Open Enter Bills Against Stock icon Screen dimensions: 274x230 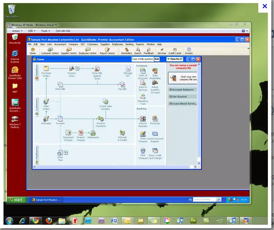[97, 68]
